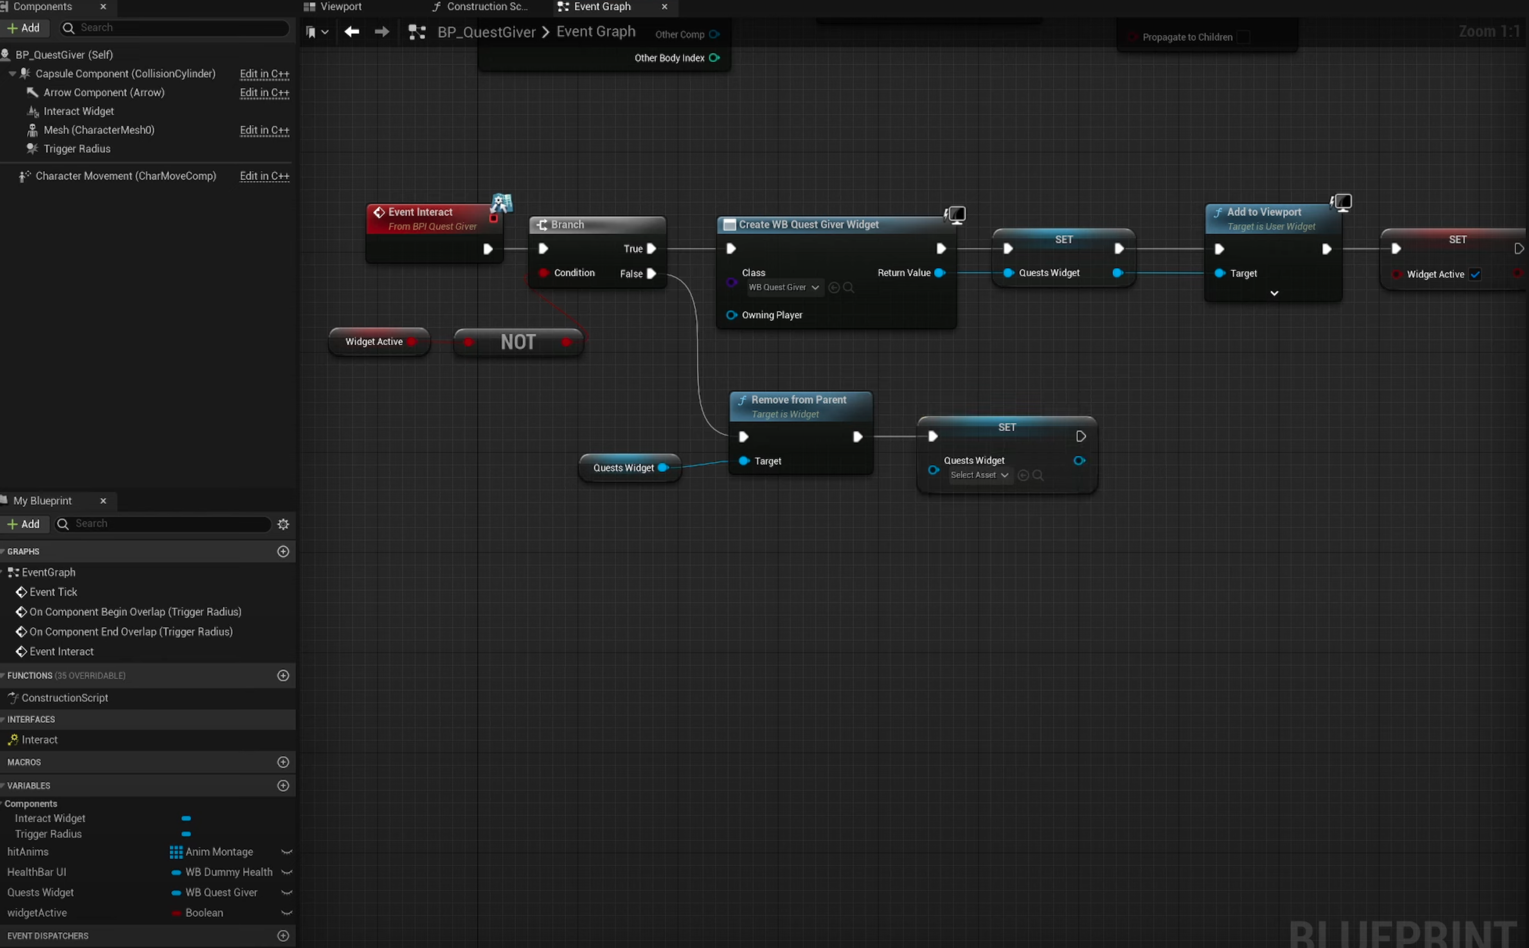1529x948 pixels.
Task: Switch to the Construction Script tab
Action: [487, 7]
